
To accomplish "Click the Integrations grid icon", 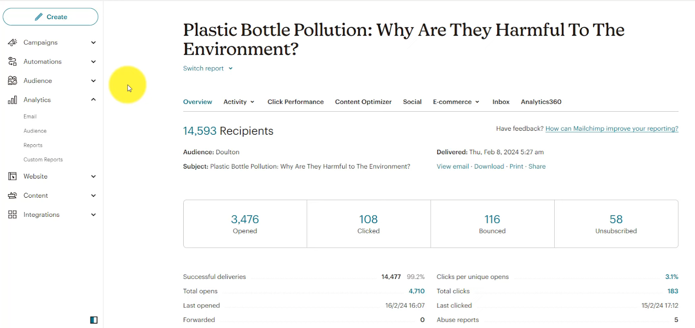I will point(13,215).
